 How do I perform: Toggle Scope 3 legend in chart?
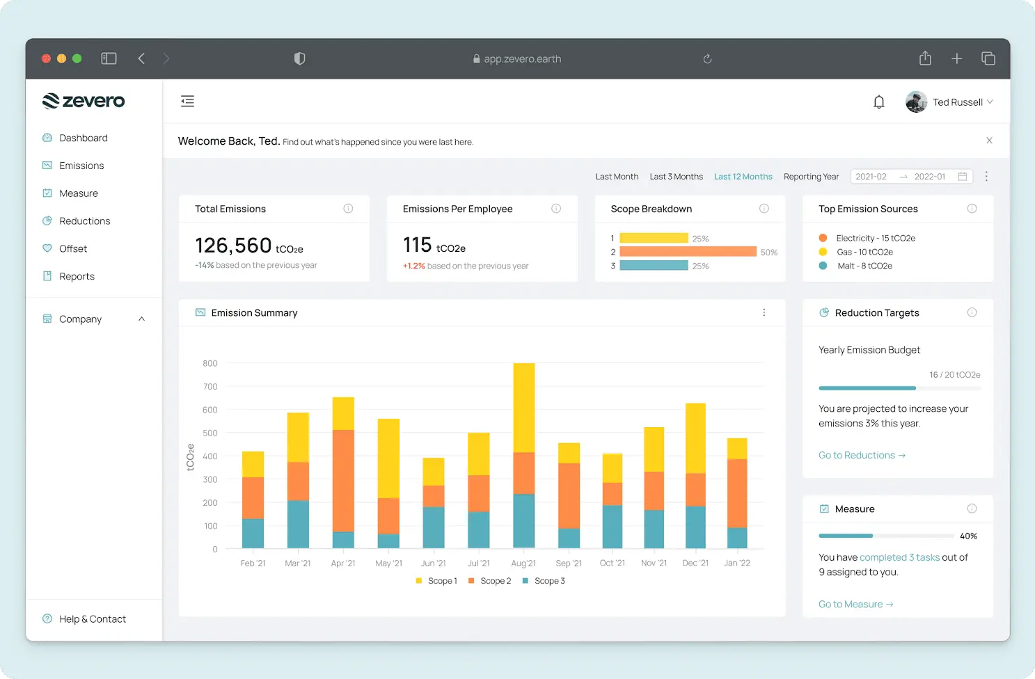coord(544,581)
